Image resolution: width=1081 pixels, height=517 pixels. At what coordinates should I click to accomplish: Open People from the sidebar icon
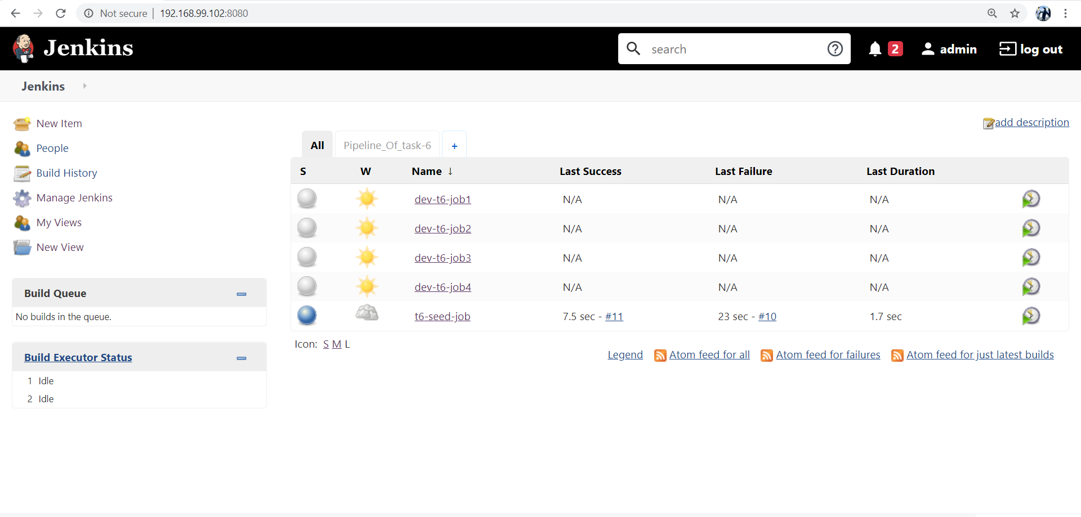21,148
